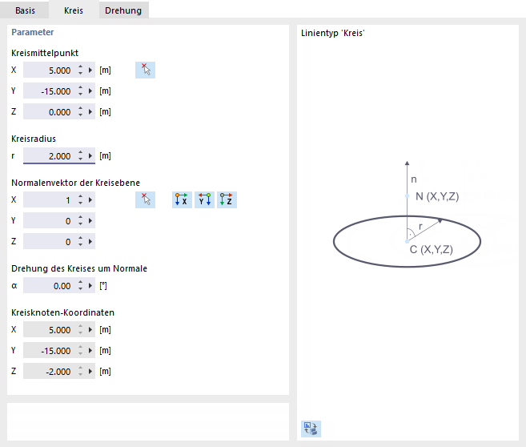The image size is (526, 447).
Task: Open arrow menu for Kreismittelpunkt Z
Action: (x=90, y=112)
